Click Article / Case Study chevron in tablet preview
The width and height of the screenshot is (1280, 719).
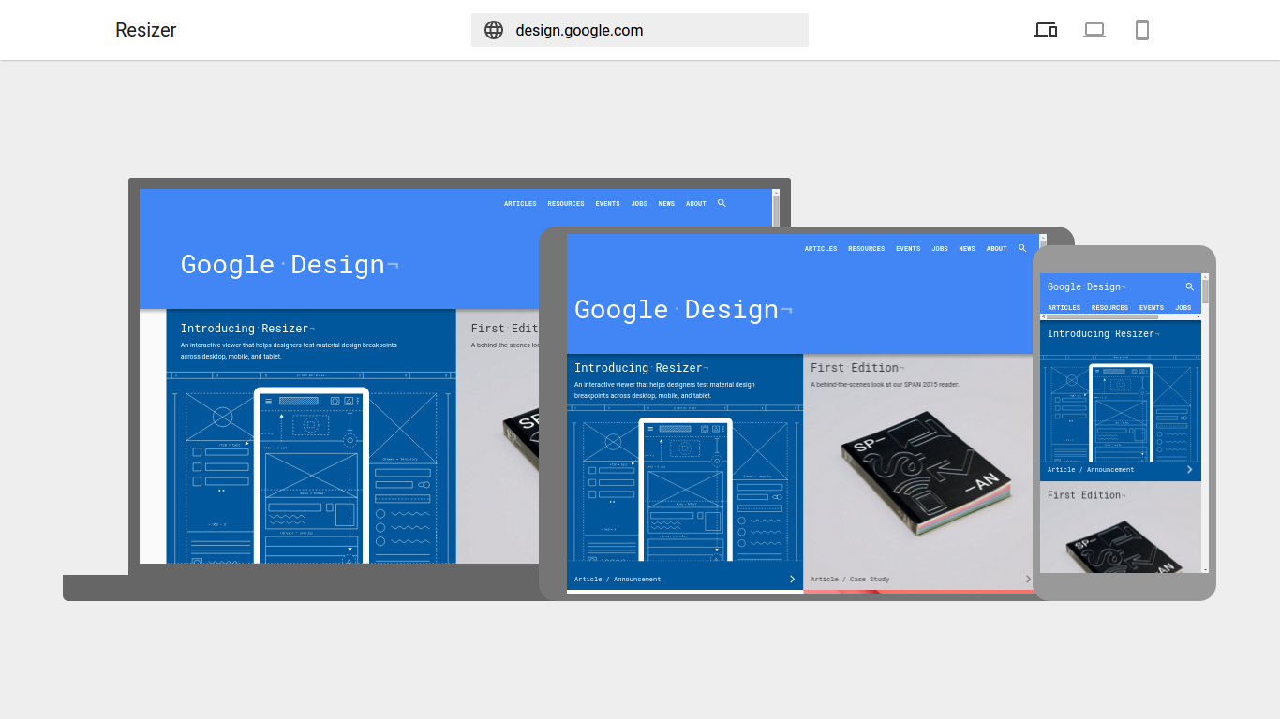tap(1028, 579)
